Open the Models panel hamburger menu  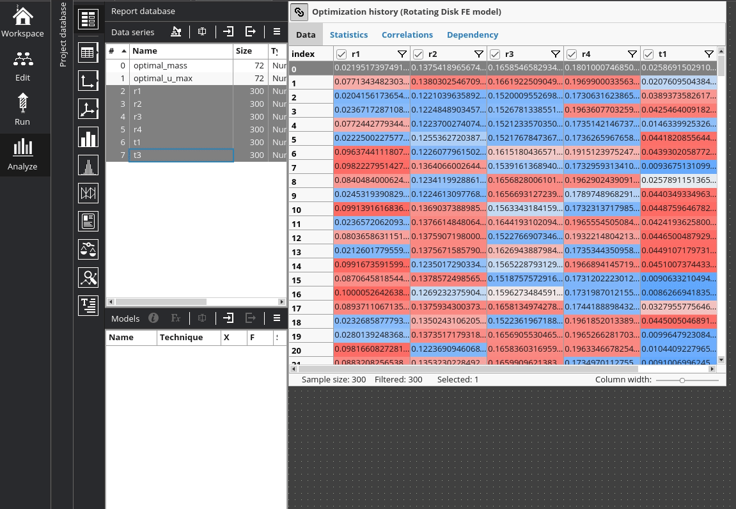[277, 318]
